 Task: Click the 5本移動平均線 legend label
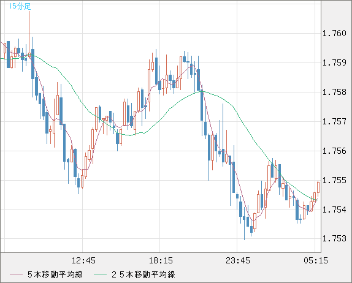click(55, 274)
